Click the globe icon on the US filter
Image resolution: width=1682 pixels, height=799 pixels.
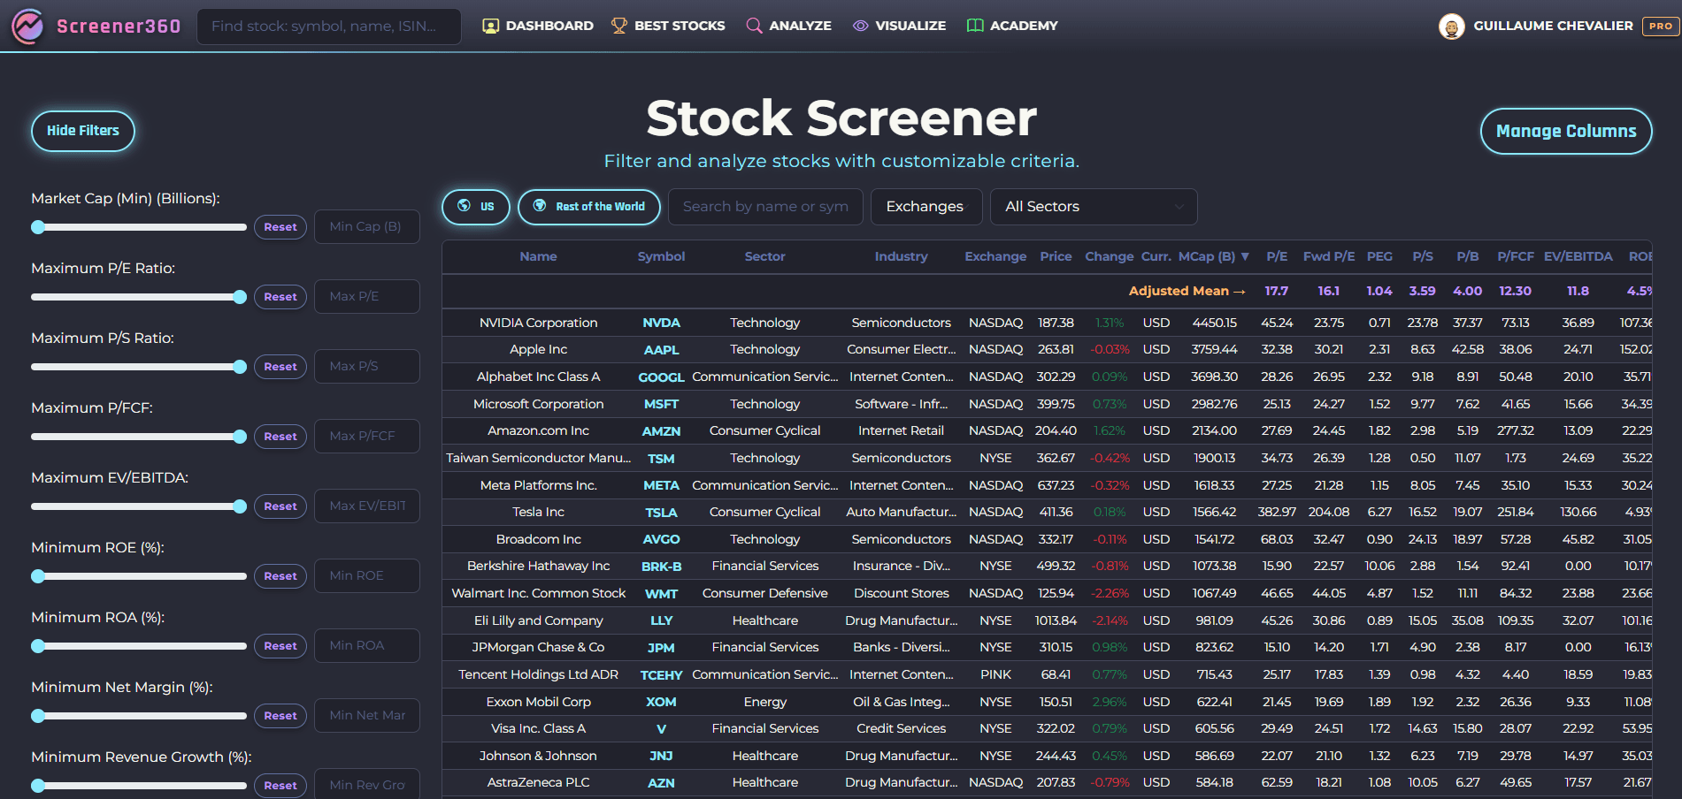[463, 207]
